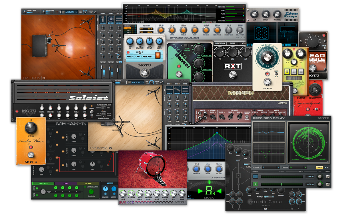Click the Hi-Top Booster footswitch

click(x=268, y=82)
